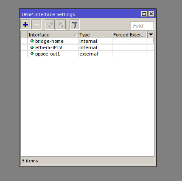Click the X Disable button
This screenshot has width=182, height=181.
click(x=61, y=25)
